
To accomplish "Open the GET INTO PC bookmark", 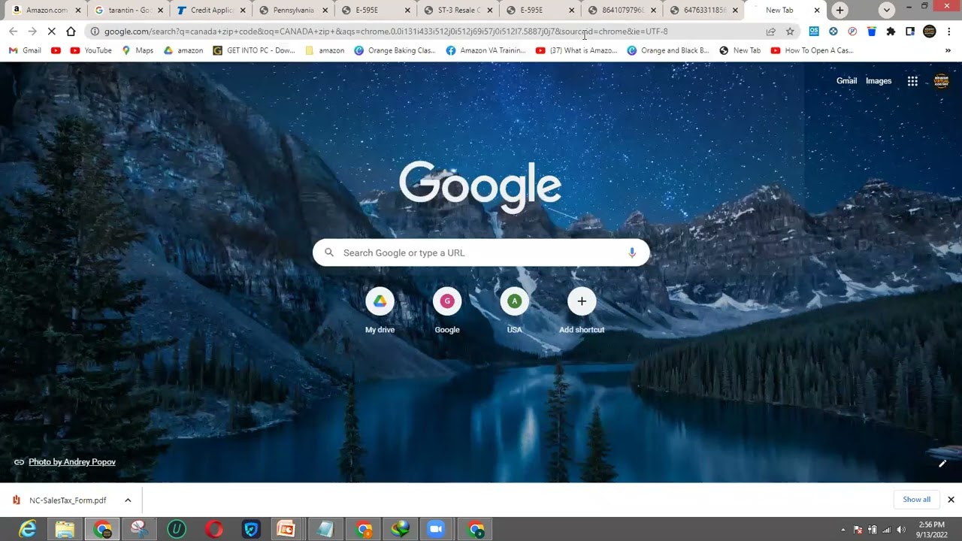I will click(254, 50).
